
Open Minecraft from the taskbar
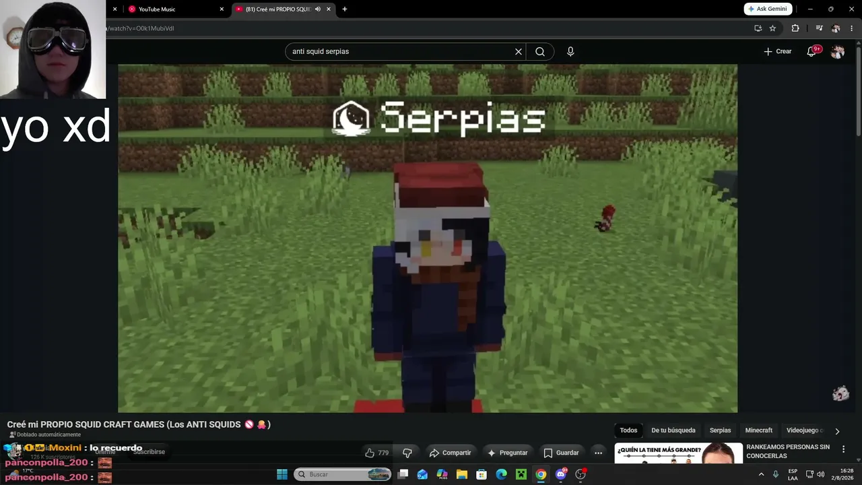tap(521, 474)
